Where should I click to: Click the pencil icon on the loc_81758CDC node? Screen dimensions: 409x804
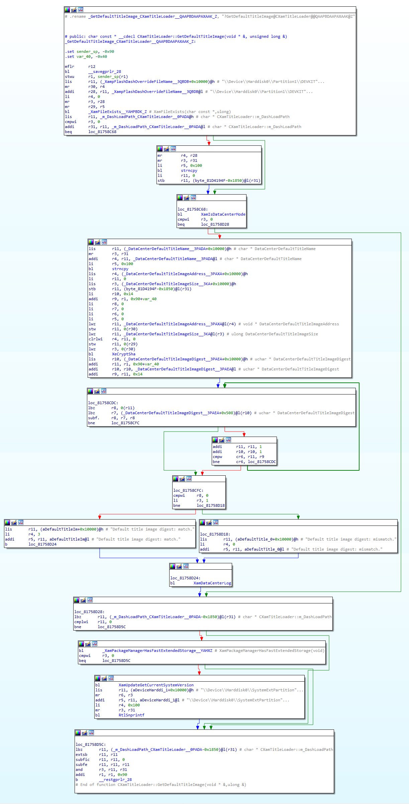(97, 391)
